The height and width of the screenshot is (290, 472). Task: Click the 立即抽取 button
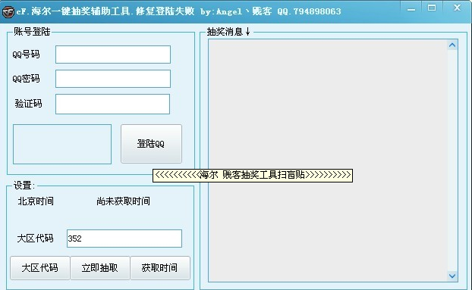point(100,268)
